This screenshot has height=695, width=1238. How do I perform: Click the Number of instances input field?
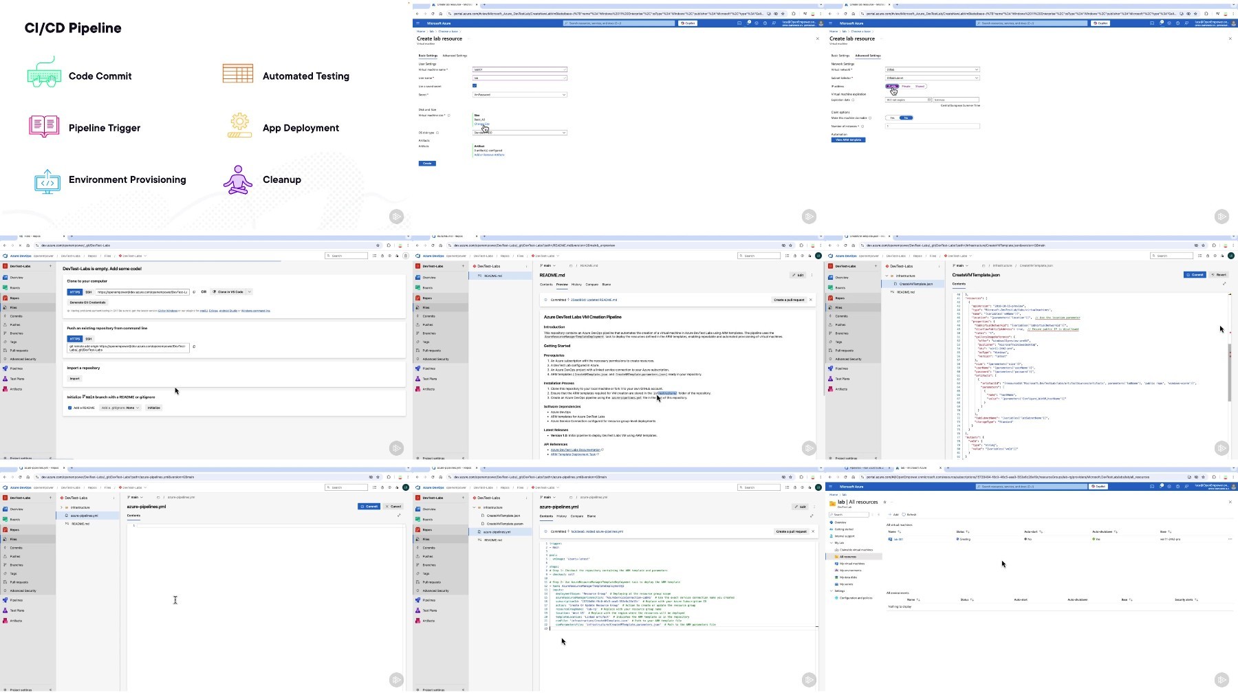pyautogui.click(x=932, y=126)
